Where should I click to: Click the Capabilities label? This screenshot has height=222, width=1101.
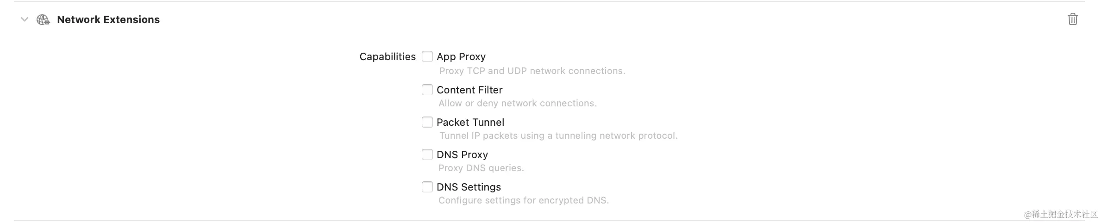point(388,56)
